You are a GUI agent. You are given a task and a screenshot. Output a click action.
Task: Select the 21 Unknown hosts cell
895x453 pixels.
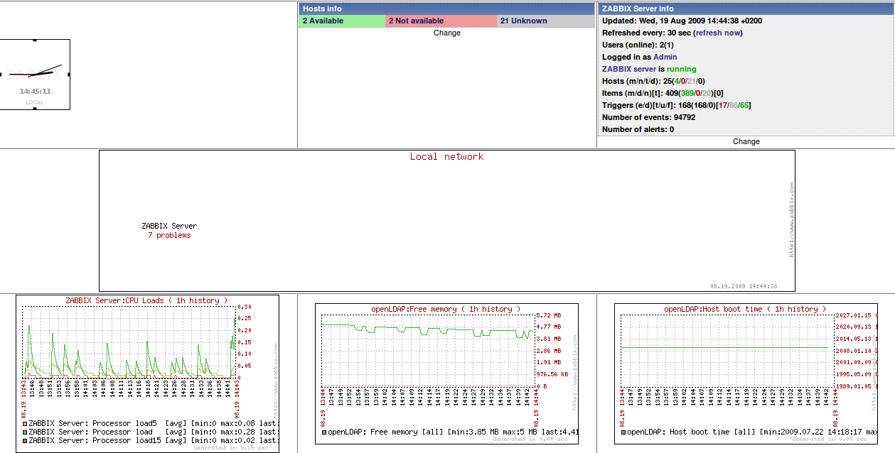coord(545,21)
